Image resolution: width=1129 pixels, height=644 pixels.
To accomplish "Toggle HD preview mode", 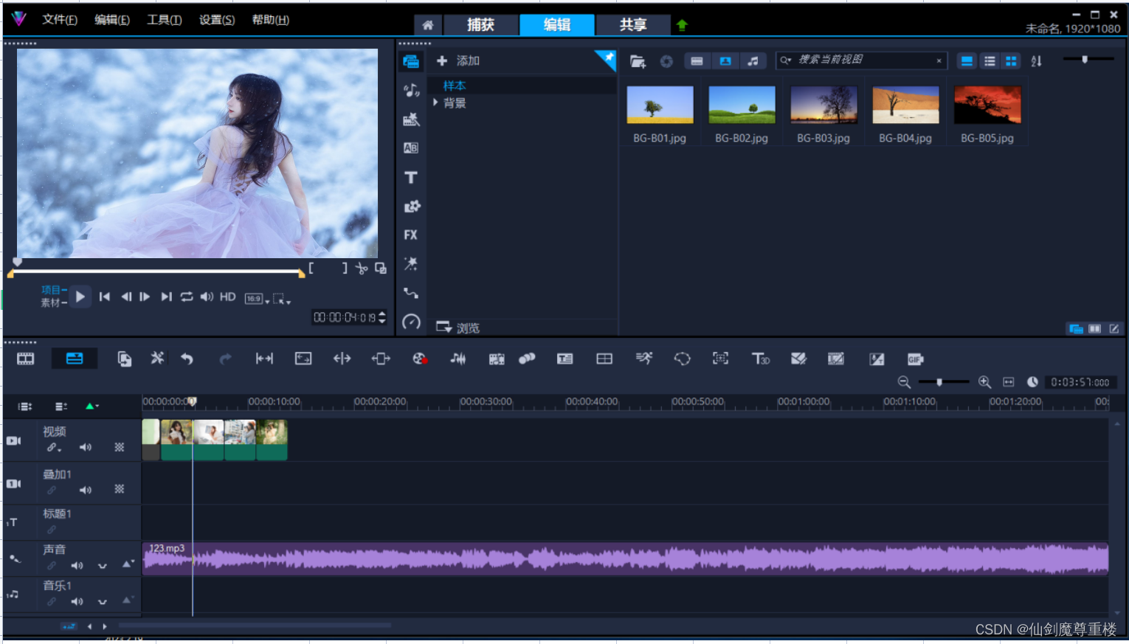I will (x=228, y=297).
